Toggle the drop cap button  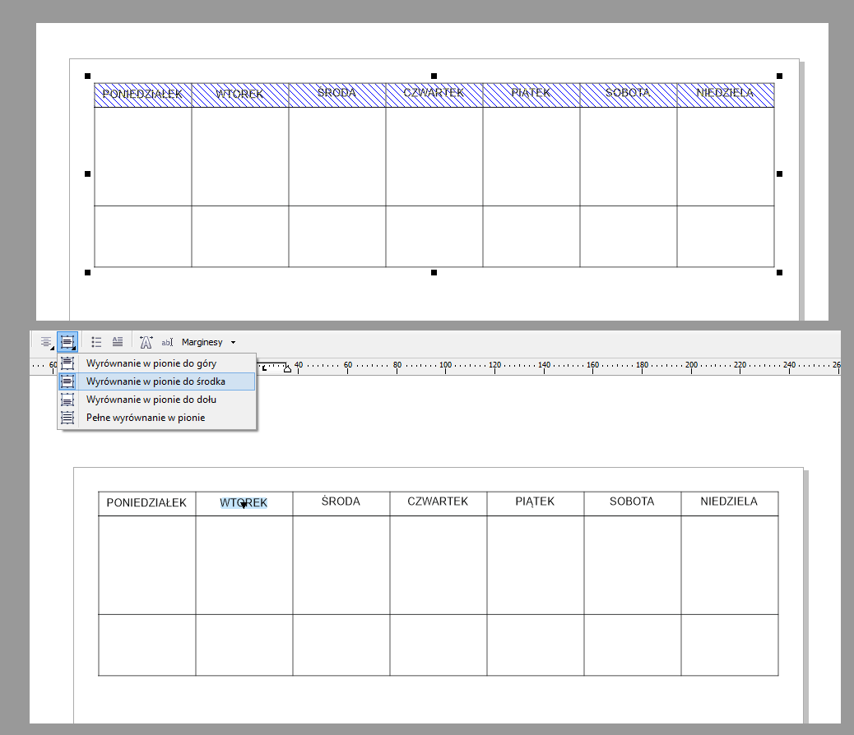[118, 342]
